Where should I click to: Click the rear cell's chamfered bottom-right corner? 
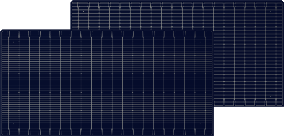coord(283,105)
